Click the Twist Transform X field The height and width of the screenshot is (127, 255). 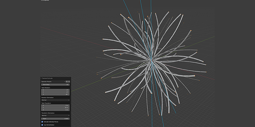tap(55, 105)
